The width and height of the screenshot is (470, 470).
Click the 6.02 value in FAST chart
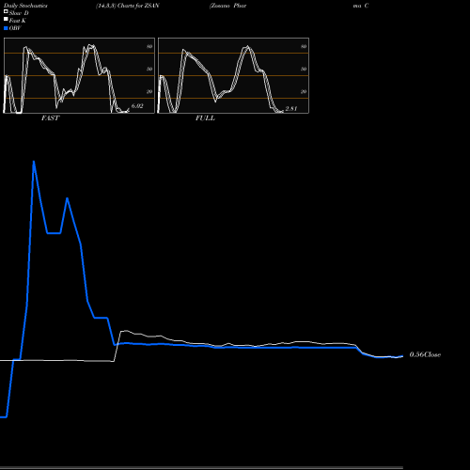coord(137,106)
